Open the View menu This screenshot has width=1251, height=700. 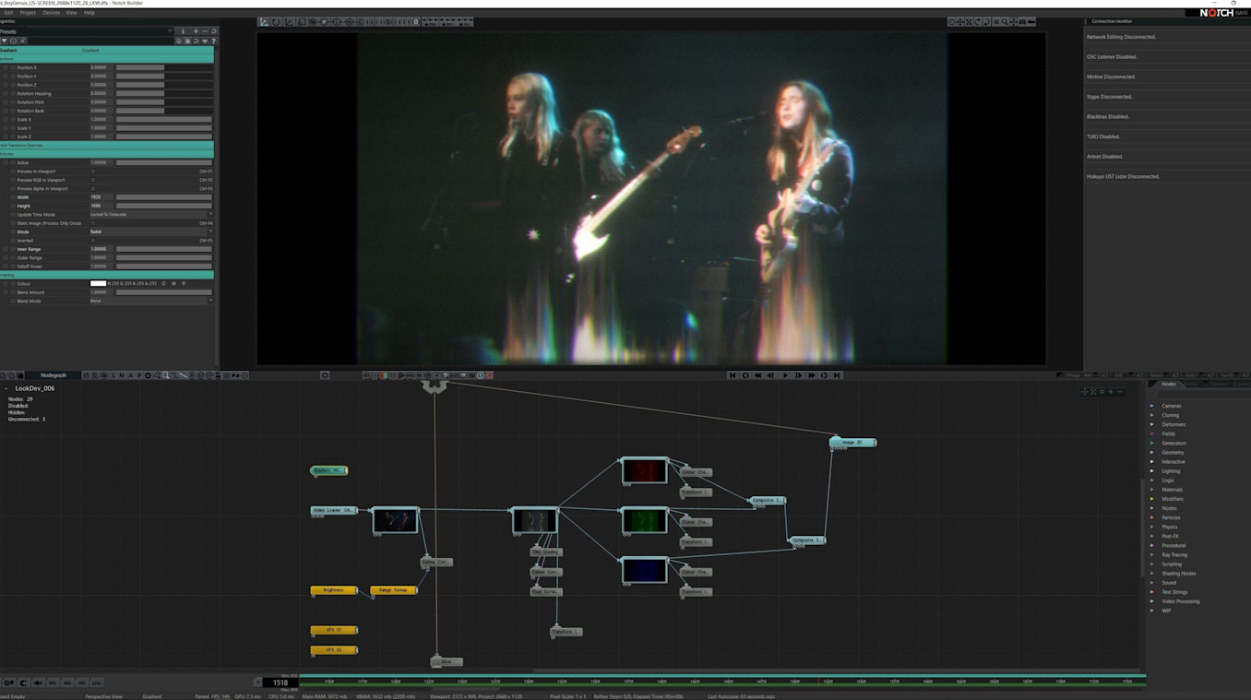(71, 13)
